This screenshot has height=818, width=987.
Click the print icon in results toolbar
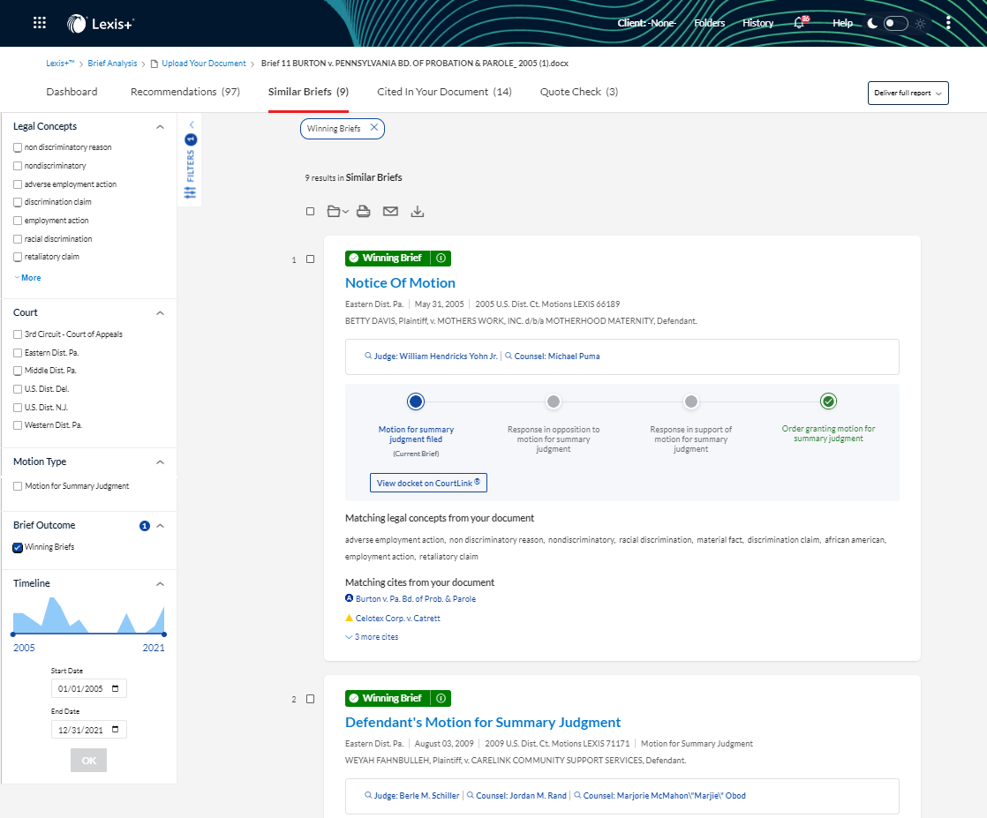(x=363, y=212)
